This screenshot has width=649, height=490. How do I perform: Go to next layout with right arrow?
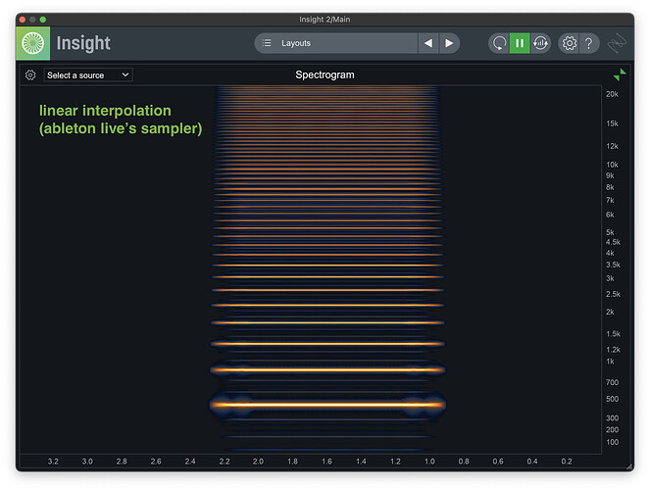click(x=449, y=43)
